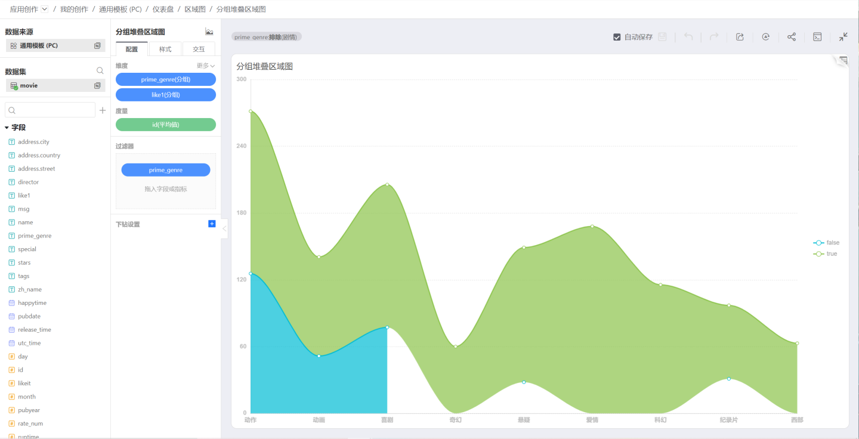Open the console terminal icon
859x439 pixels.
817,37
